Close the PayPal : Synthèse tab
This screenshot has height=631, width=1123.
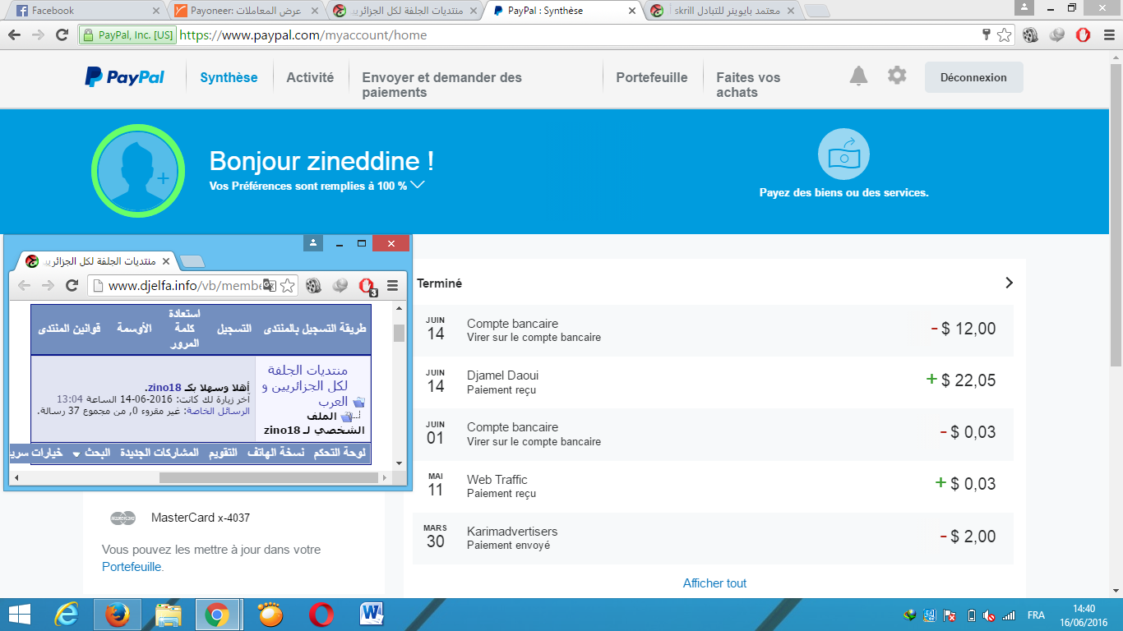tap(632, 11)
